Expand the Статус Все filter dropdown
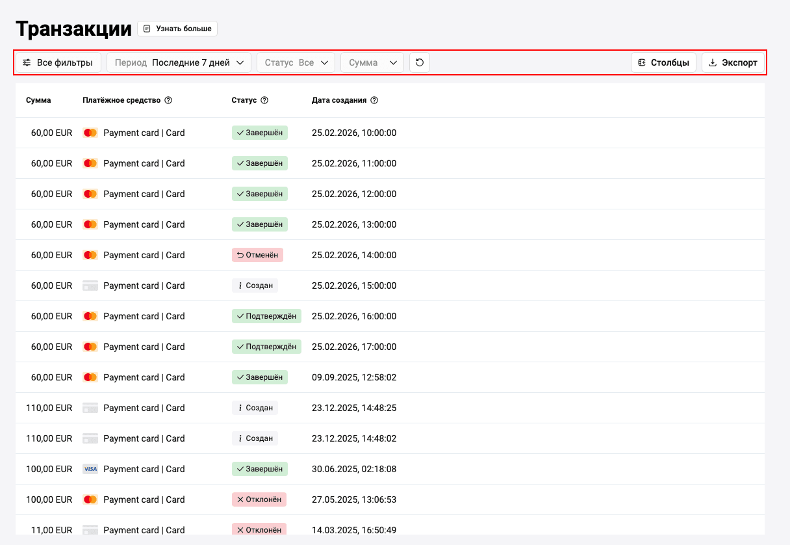 [x=296, y=62]
